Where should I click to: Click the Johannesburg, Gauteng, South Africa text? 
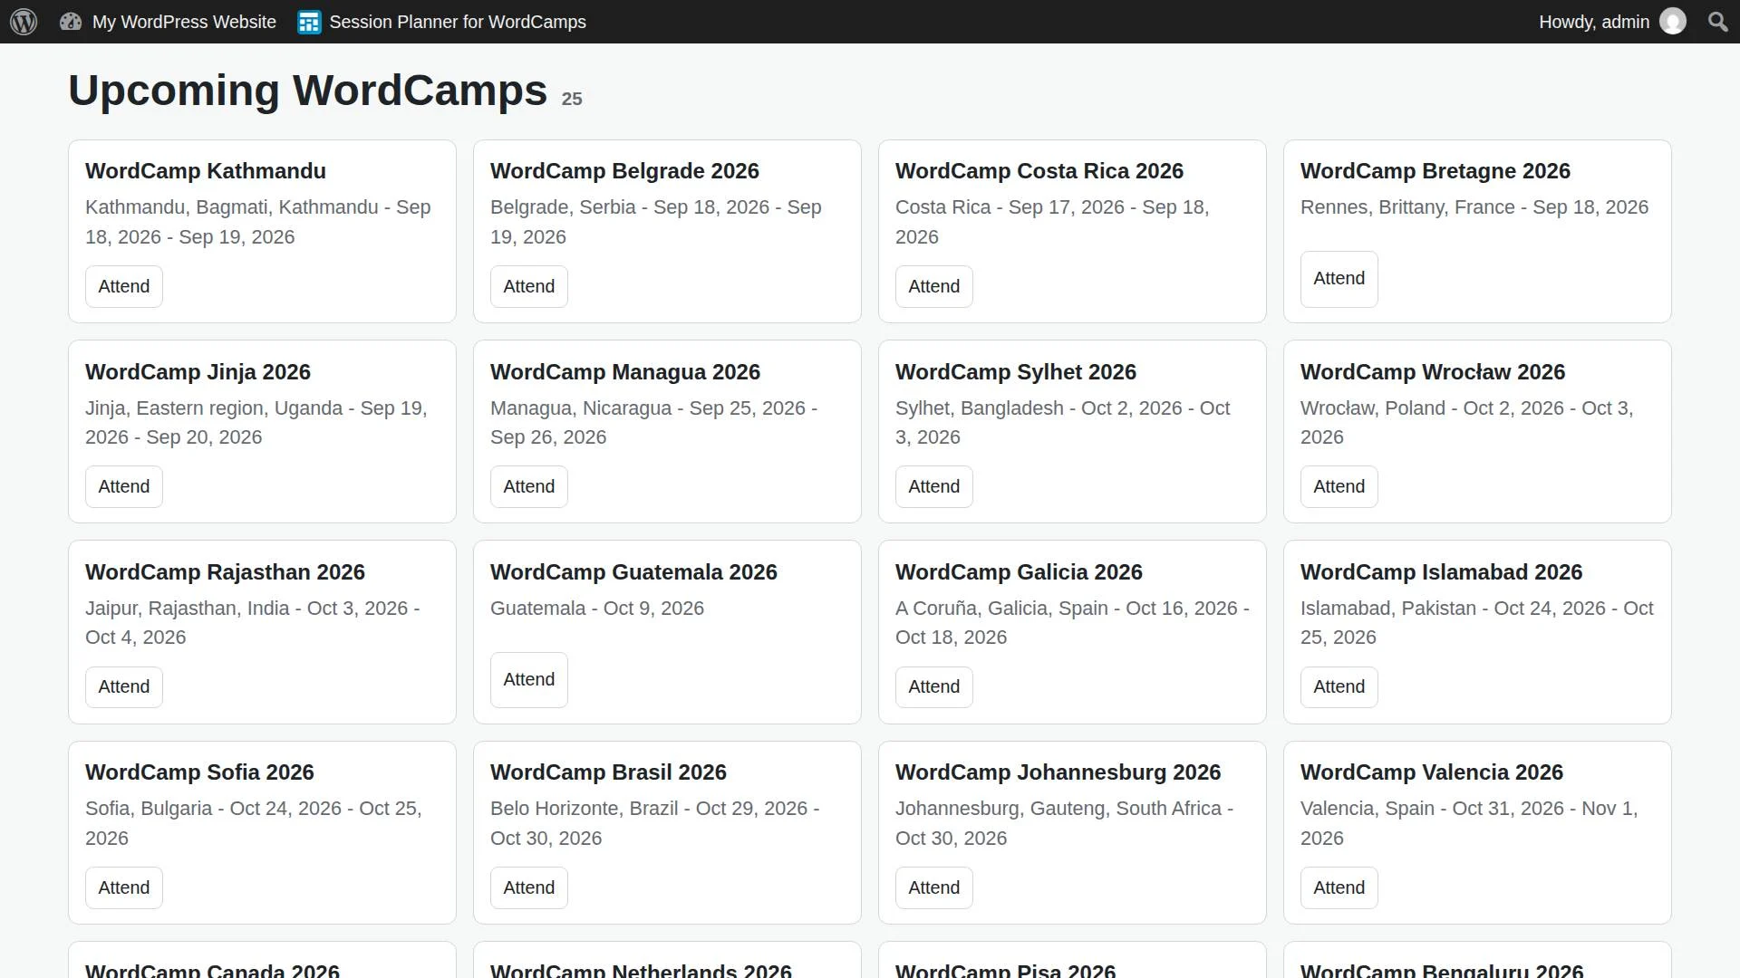(x=1065, y=823)
